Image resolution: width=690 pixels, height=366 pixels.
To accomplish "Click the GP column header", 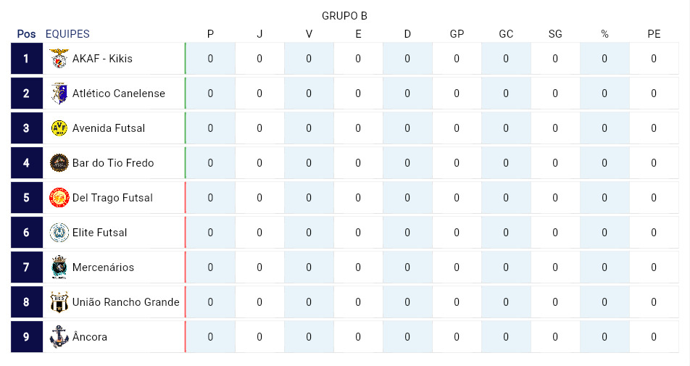I will 457,34.
